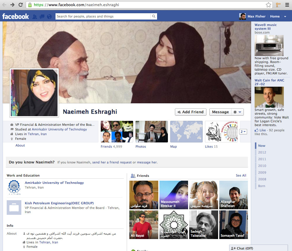The width and height of the screenshot is (292, 251).
Task: Jump to Born on the timeline
Action: click(262, 186)
